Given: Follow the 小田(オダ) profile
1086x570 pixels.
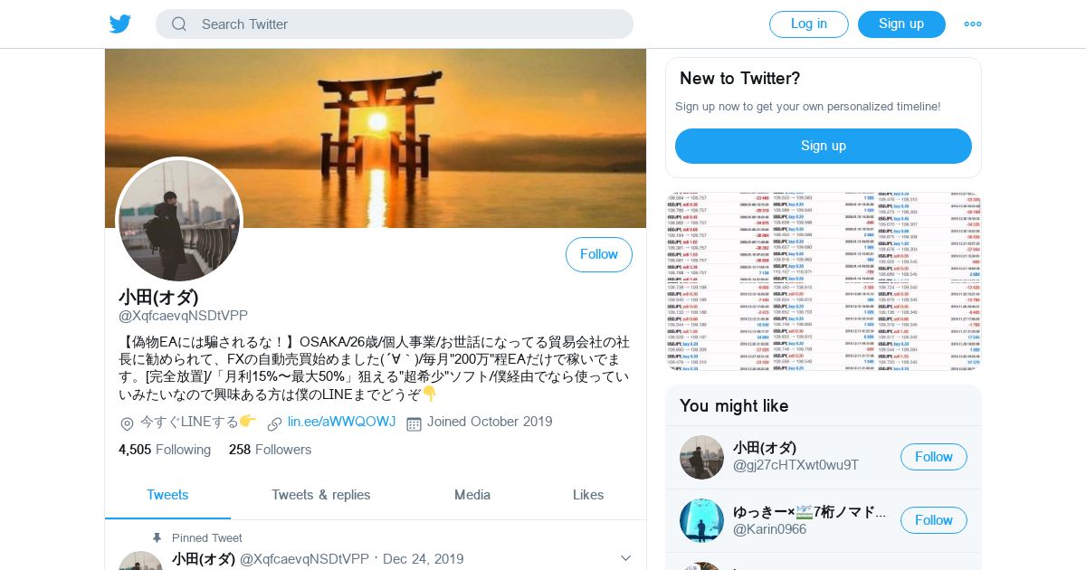Looking at the screenshot, I should [599, 255].
